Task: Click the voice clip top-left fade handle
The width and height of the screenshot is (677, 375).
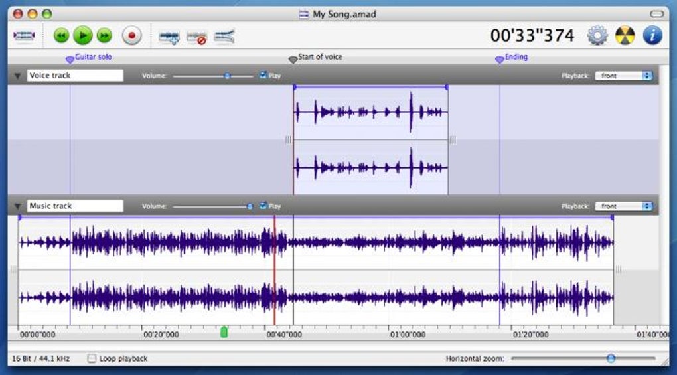Action: (x=295, y=88)
